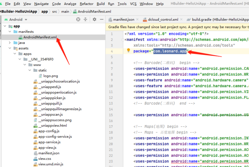Screen dimensions: 249x167
Task: Click the app breadcrumb in navigation bar
Action: (45, 12)
